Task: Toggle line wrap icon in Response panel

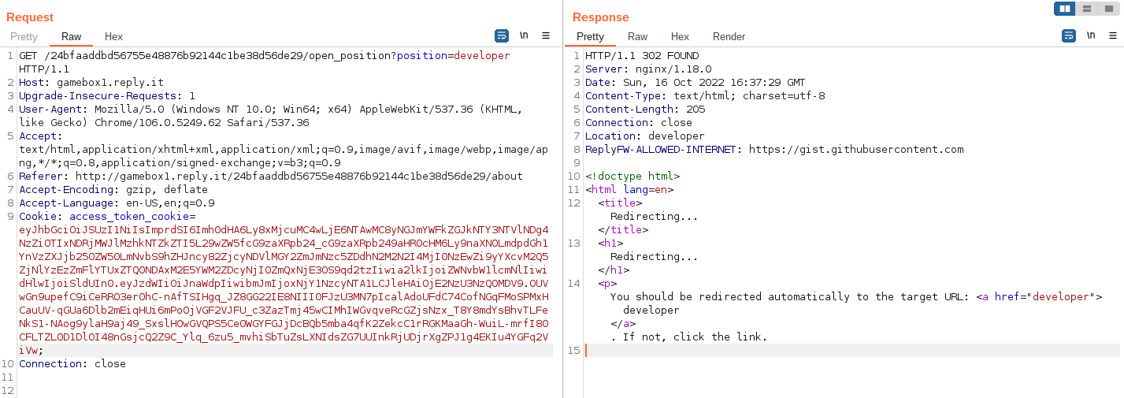Action: [1069, 36]
